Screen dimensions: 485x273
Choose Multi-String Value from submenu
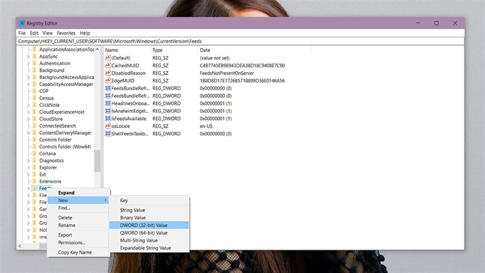(x=149, y=240)
